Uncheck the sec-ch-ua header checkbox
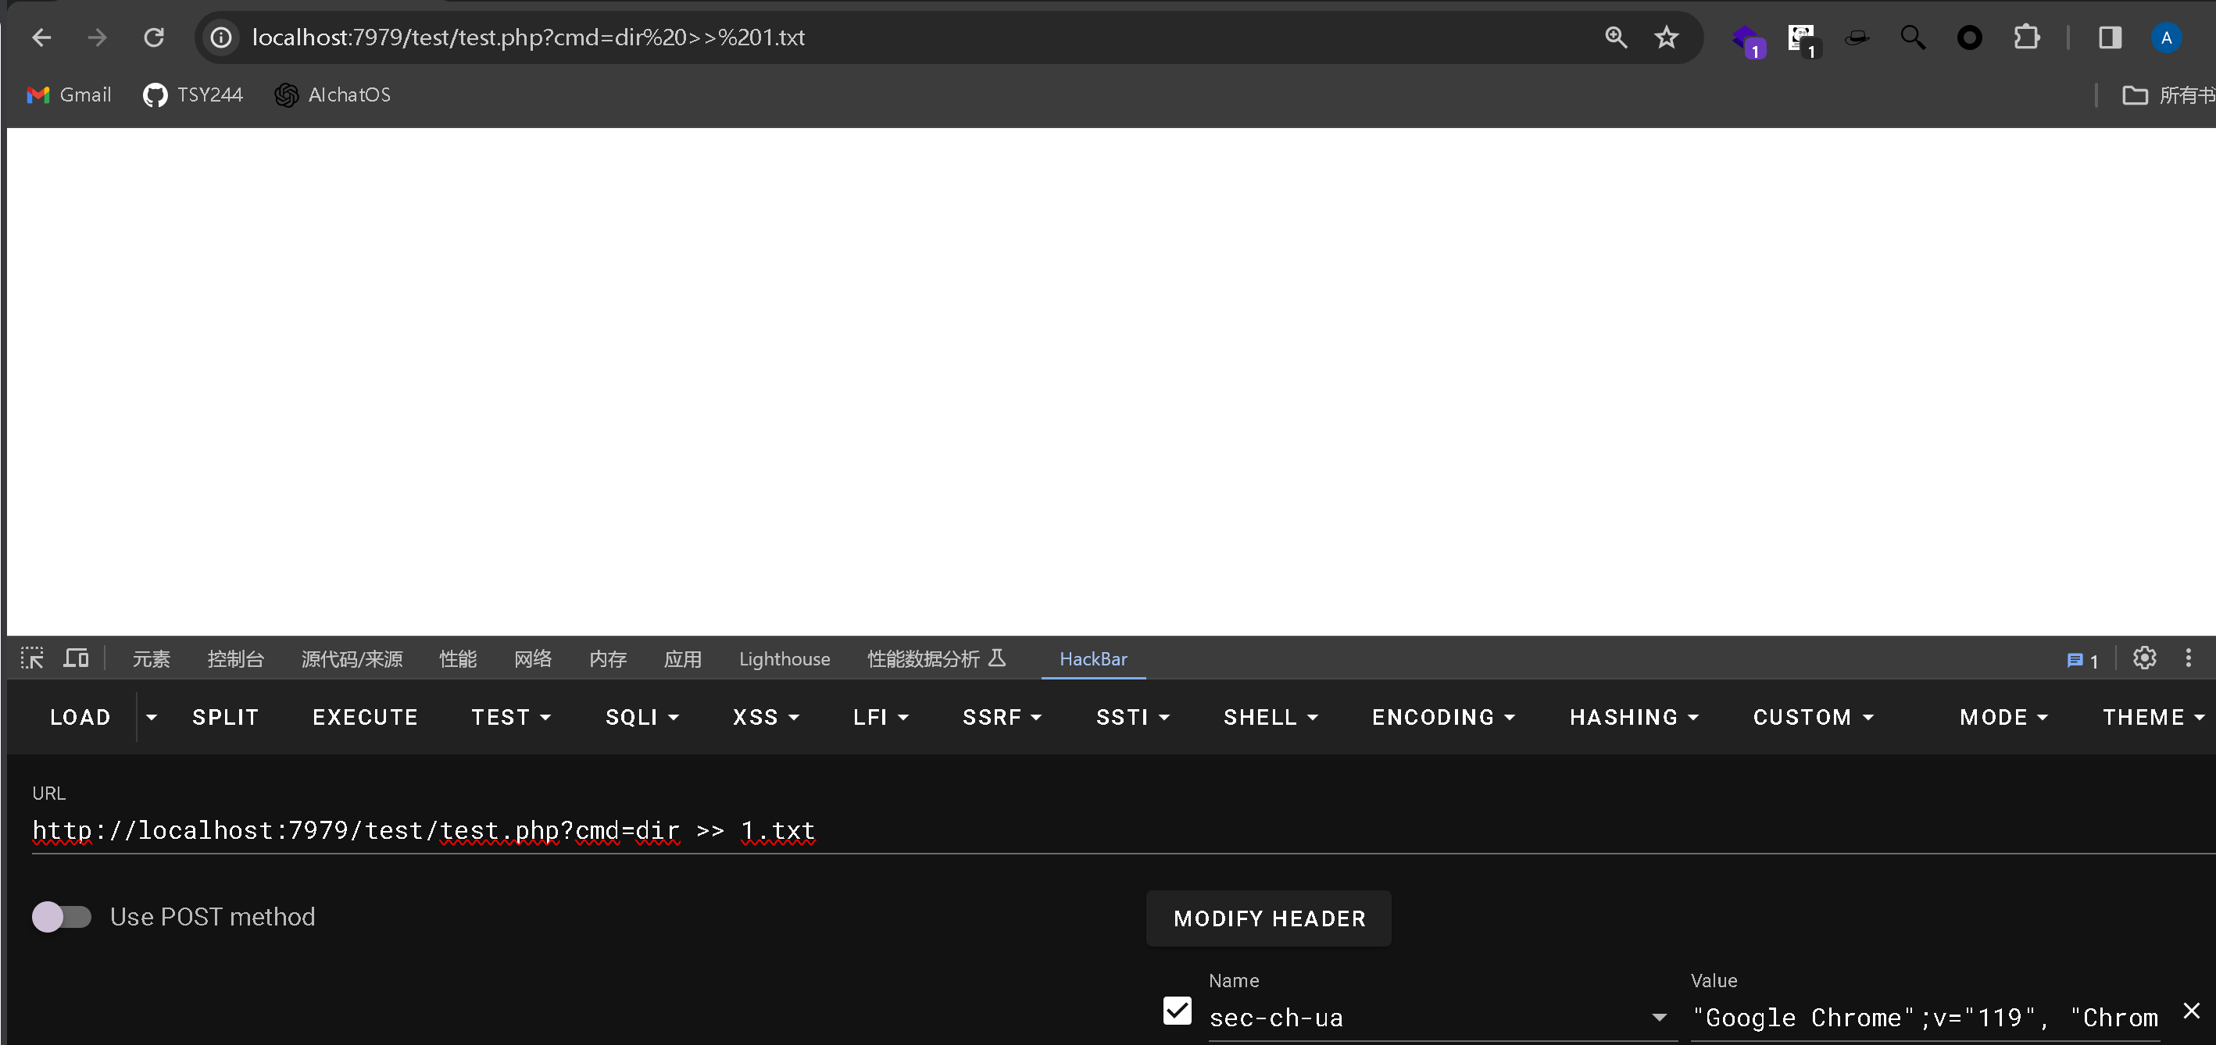Image resolution: width=2216 pixels, height=1045 pixels. [1177, 1011]
